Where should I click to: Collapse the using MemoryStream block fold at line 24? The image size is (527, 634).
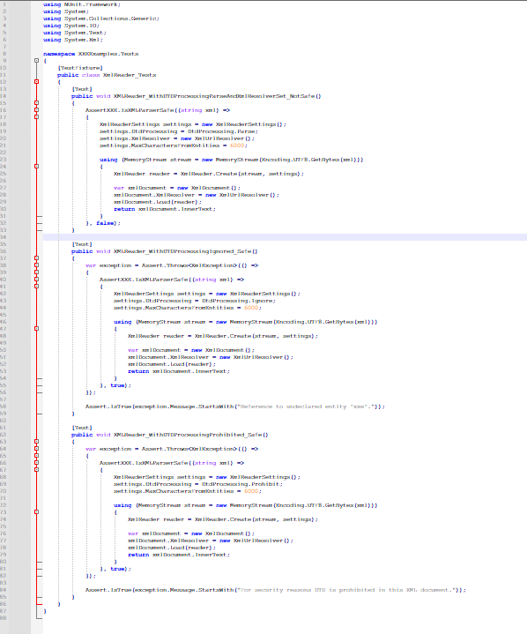36,166
